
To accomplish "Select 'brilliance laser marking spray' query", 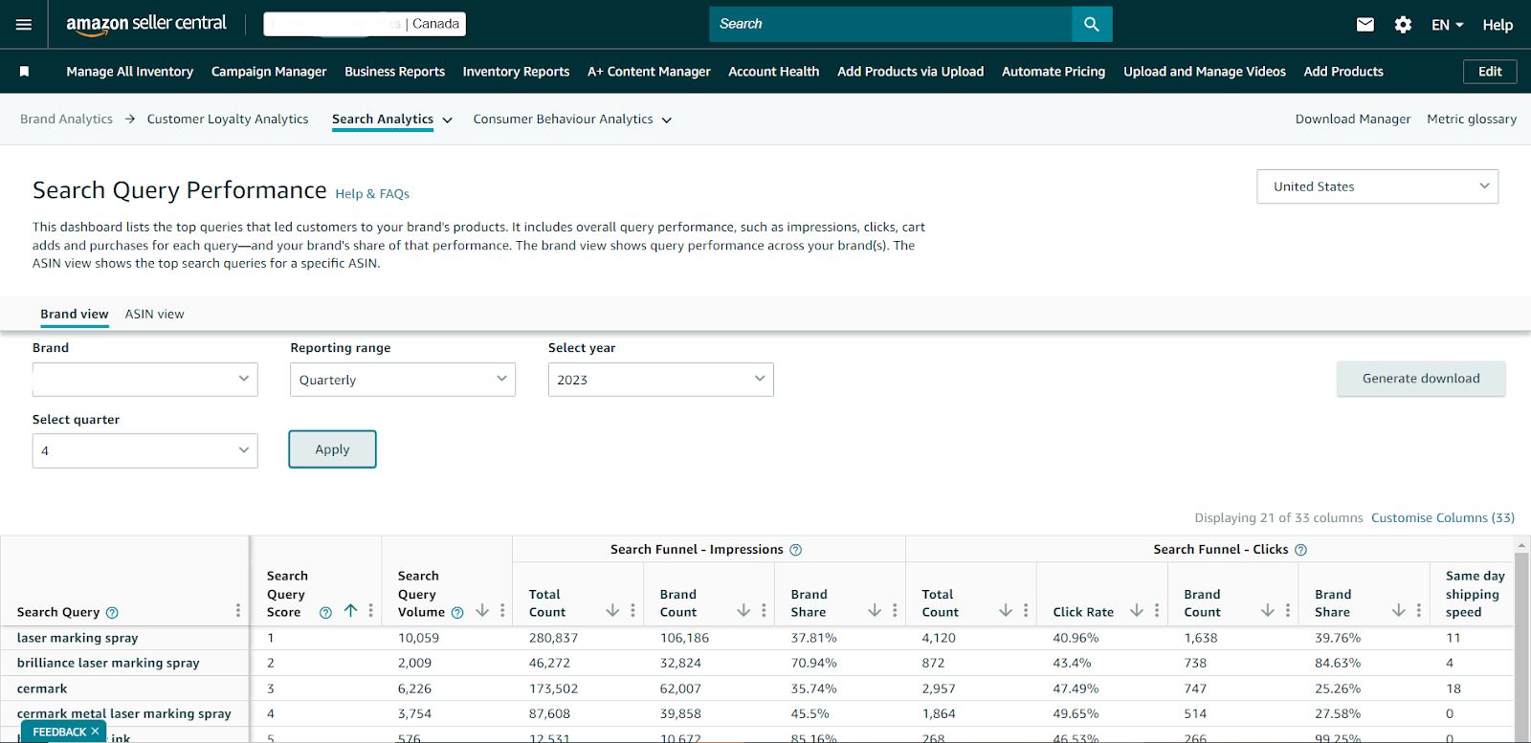I will (x=108, y=663).
